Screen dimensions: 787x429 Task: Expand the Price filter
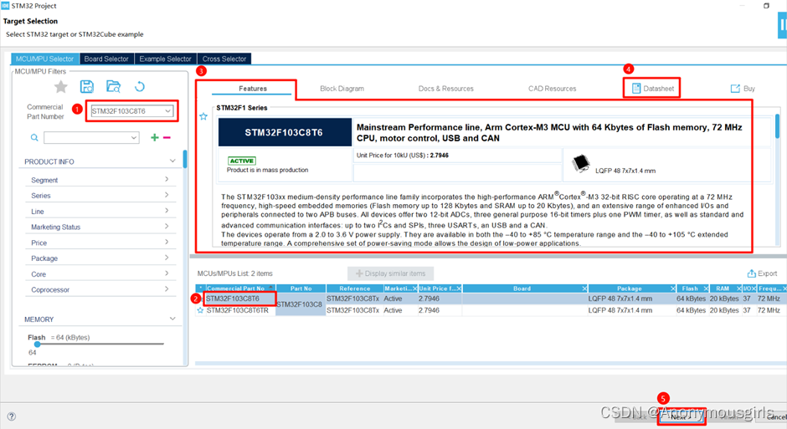pyautogui.click(x=167, y=242)
